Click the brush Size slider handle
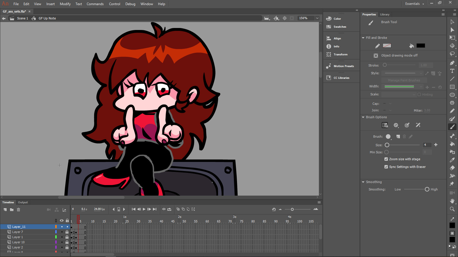Viewport: 458px width, 257px height. click(x=387, y=145)
